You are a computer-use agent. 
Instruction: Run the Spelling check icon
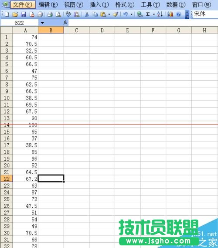coord(68,14)
